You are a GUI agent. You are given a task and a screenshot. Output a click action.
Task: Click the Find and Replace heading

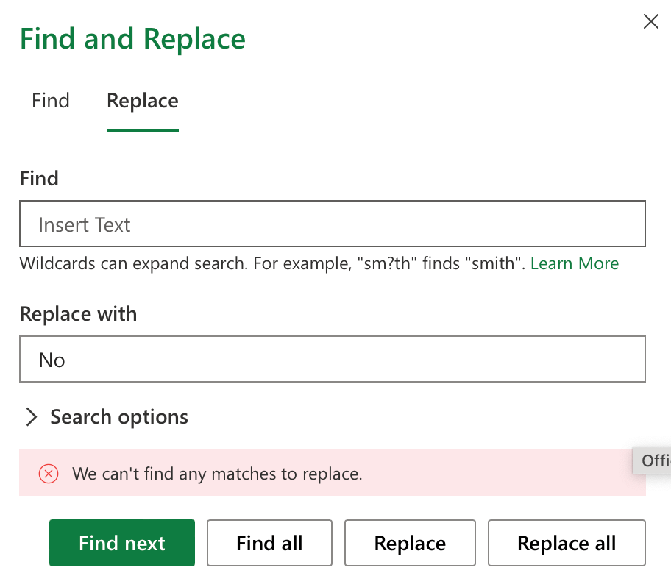tap(132, 39)
